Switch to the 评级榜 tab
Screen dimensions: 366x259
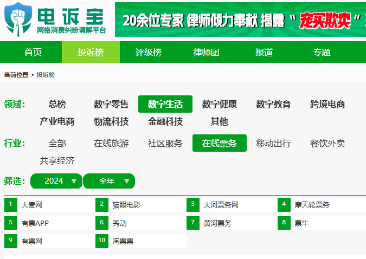click(149, 52)
